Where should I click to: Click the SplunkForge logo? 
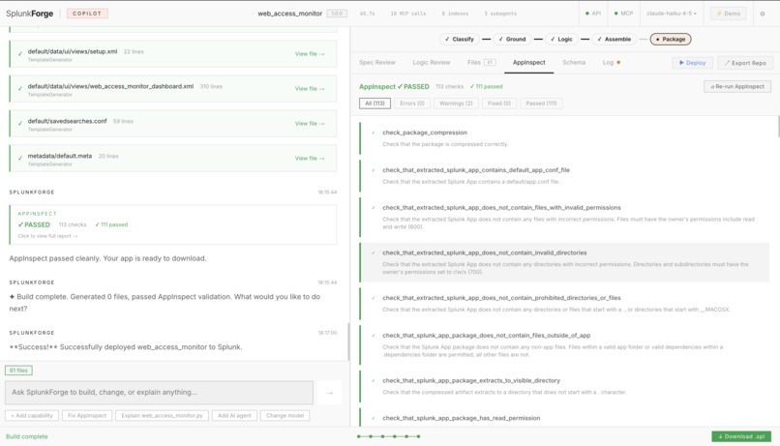(x=29, y=14)
